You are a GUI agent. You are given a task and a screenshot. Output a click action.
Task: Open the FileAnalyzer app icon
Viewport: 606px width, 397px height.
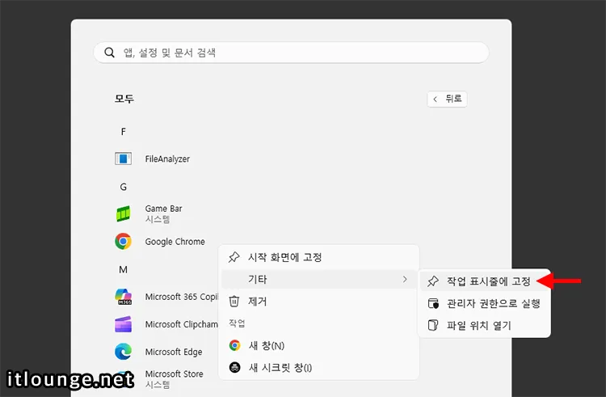[124, 158]
